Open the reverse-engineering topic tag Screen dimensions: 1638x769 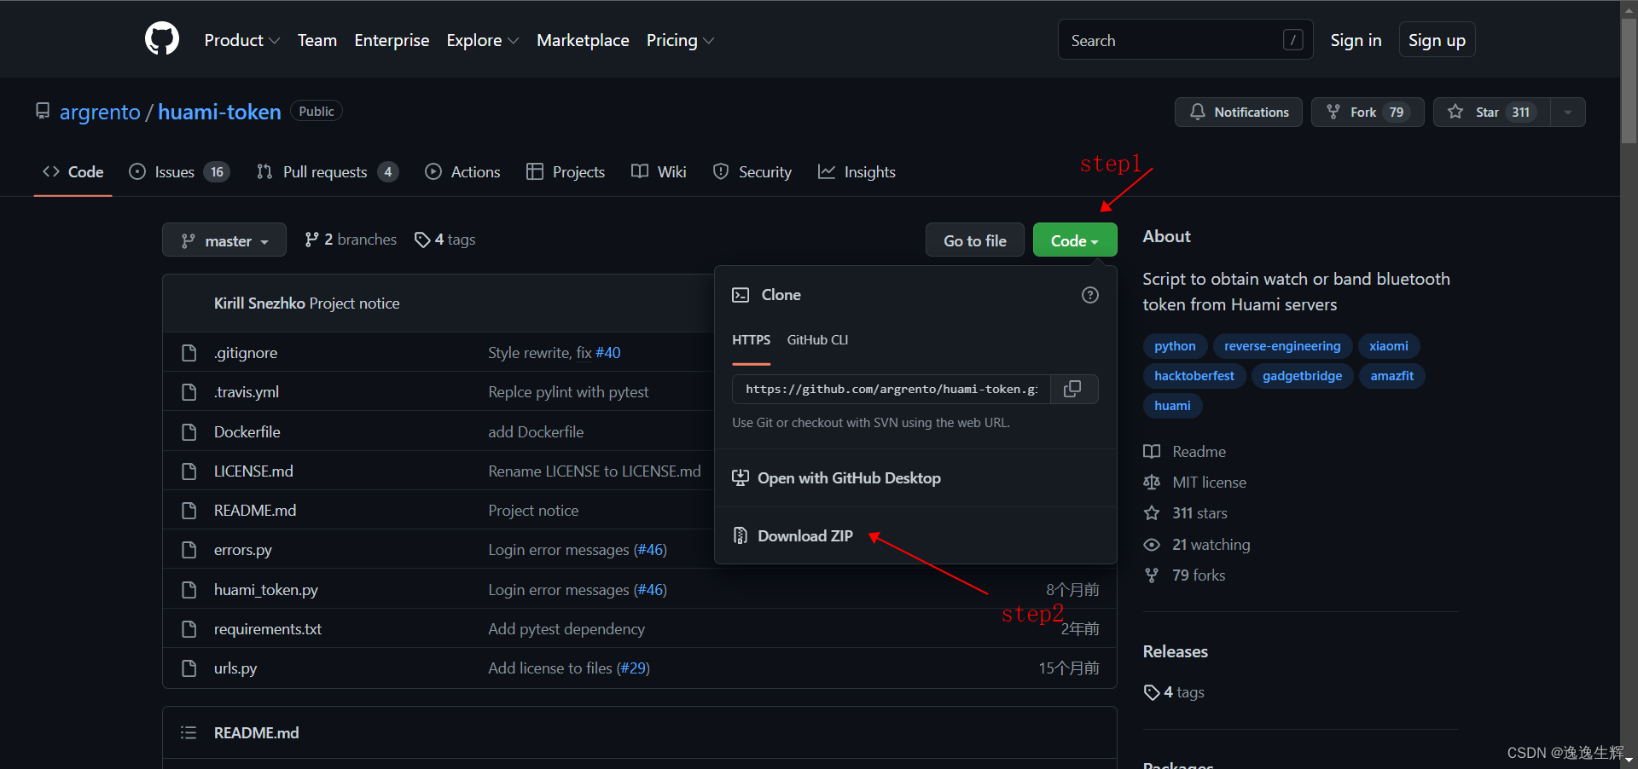point(1282,346)
